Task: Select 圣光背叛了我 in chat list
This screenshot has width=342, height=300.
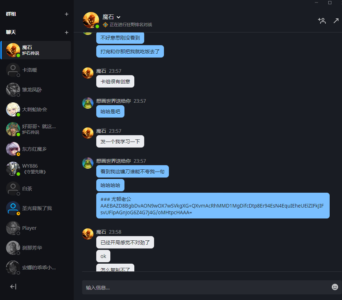Action: click(x=36, y=208)
